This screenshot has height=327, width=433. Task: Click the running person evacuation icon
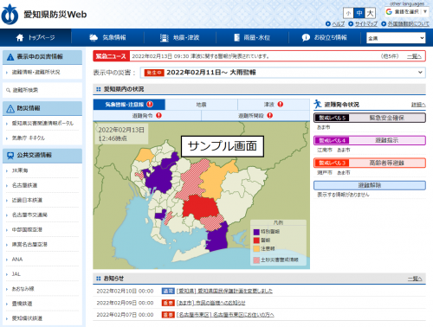coord(318,104)
